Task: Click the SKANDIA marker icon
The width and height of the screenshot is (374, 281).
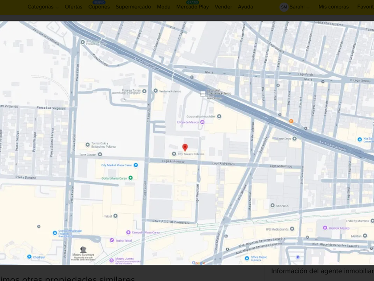Action: [x=272, y=206]
